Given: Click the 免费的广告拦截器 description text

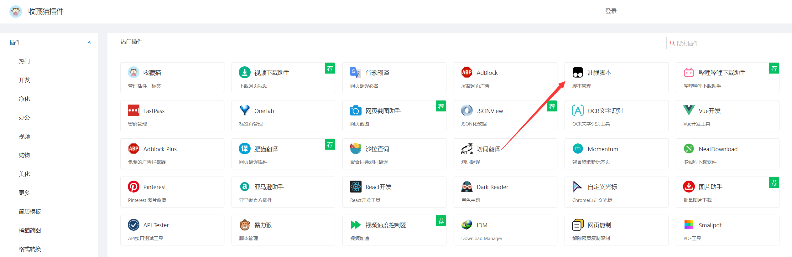Looking at the screenshot, I should (147, 162).
